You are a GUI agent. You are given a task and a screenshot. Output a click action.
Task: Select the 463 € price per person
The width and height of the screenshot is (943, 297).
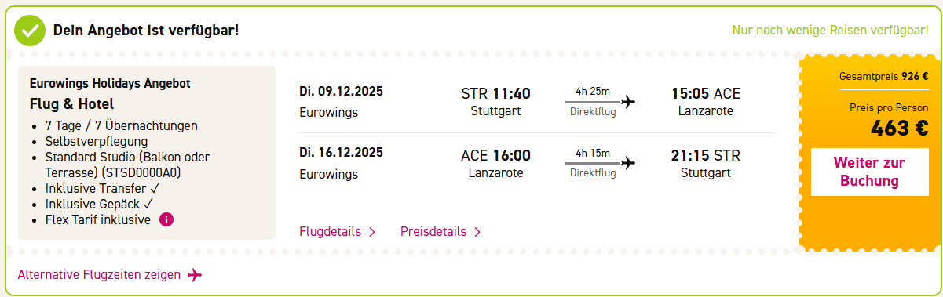(x=900, y=128)
